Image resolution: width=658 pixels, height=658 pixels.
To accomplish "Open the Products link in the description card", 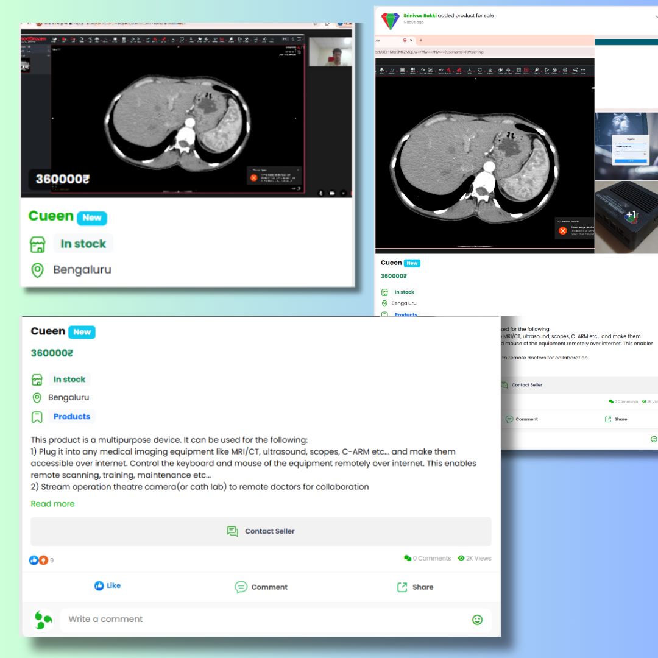I will 72,416.
